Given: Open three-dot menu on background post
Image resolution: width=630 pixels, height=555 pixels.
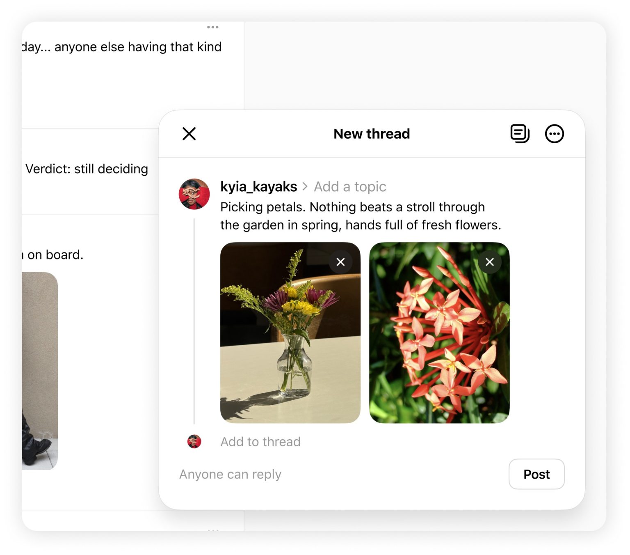Looking at the screenshot, I should (212, 27).
